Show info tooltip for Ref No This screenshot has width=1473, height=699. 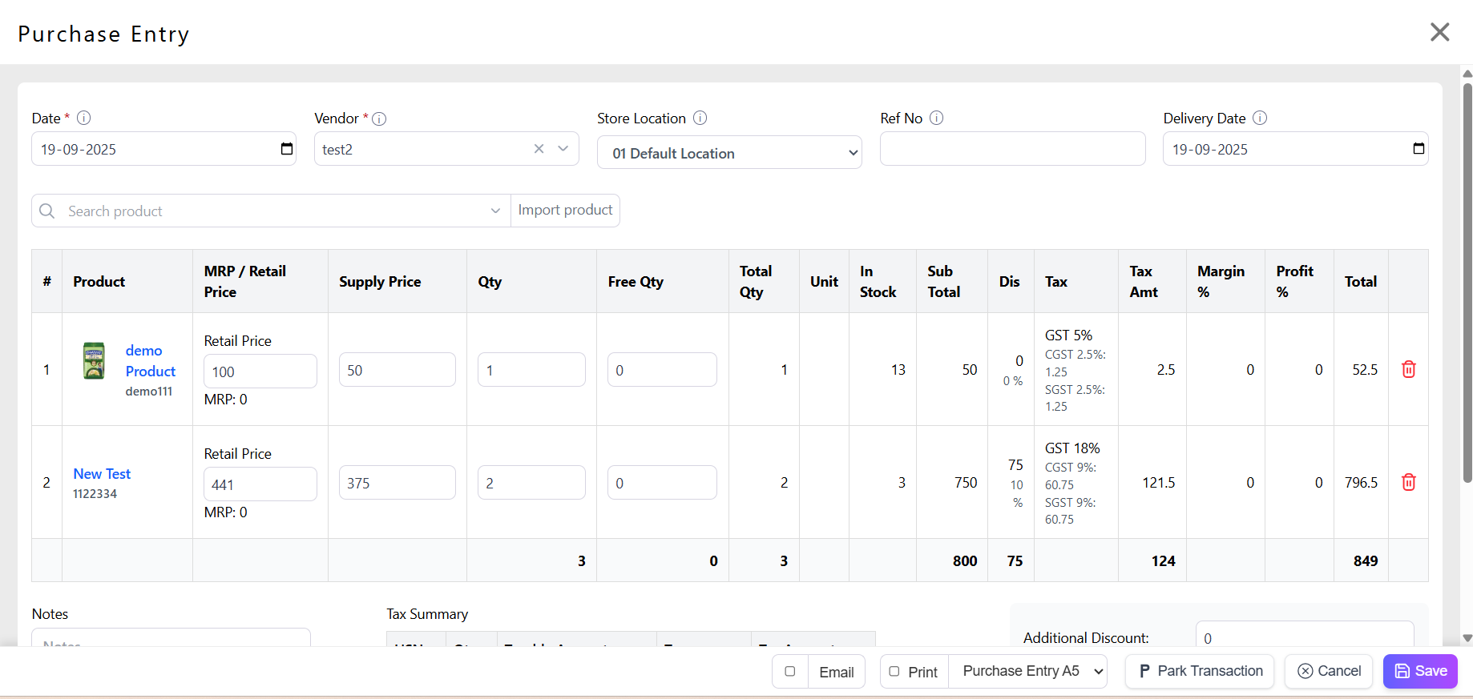tap(936, 118)
